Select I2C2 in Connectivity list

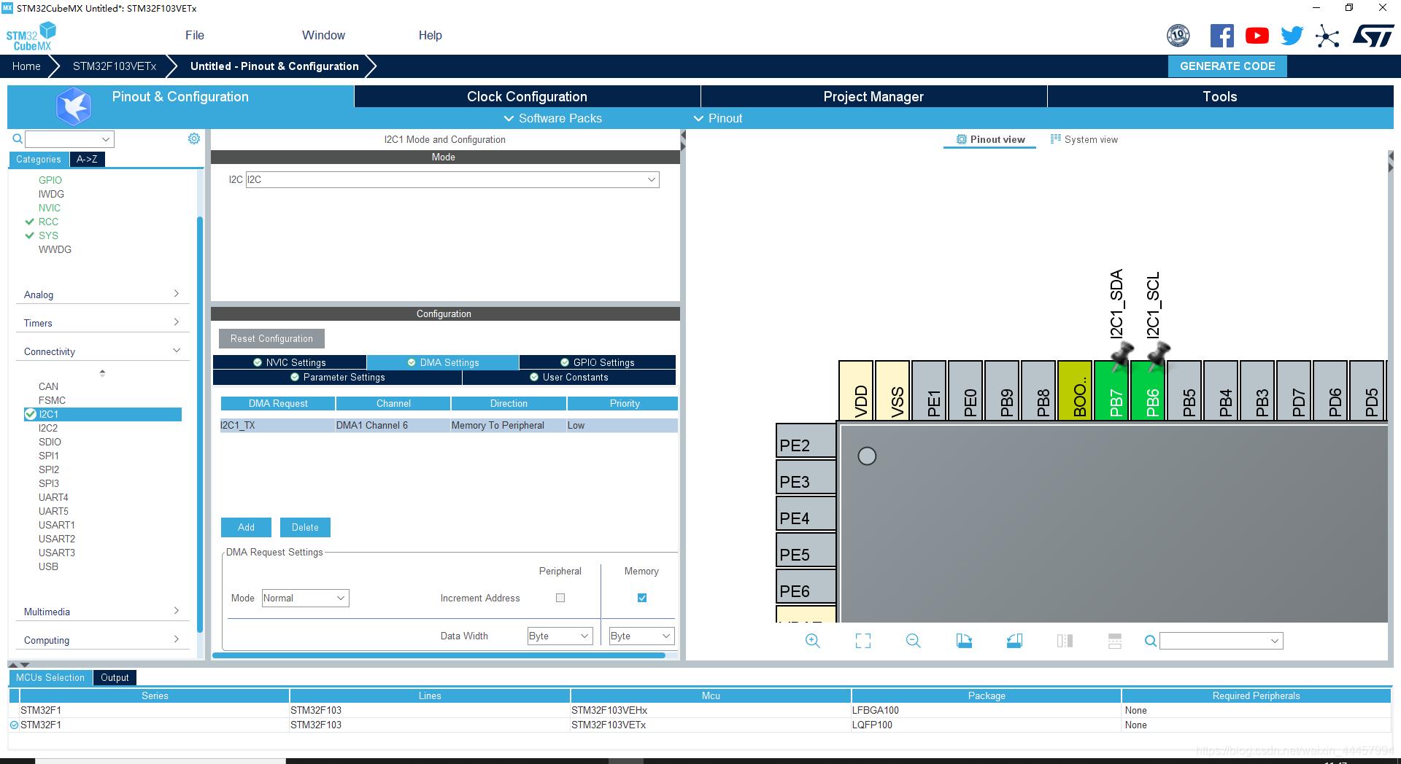[x=48, y=428]
